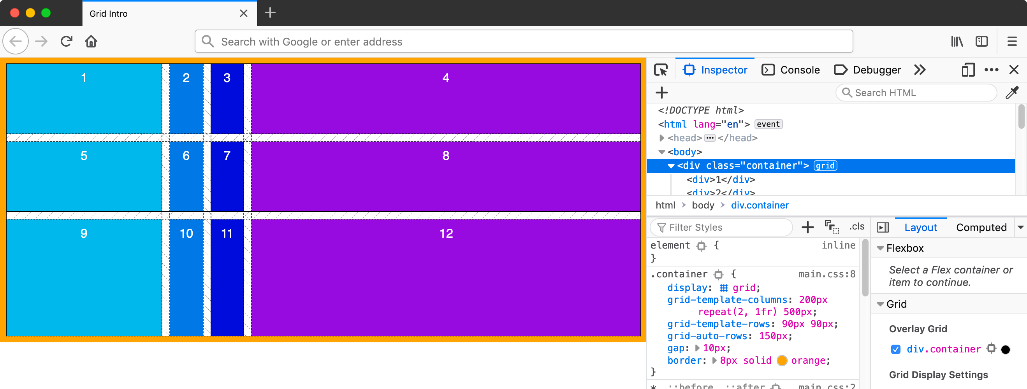Toggle the grid badge on container div

(825, 166)
